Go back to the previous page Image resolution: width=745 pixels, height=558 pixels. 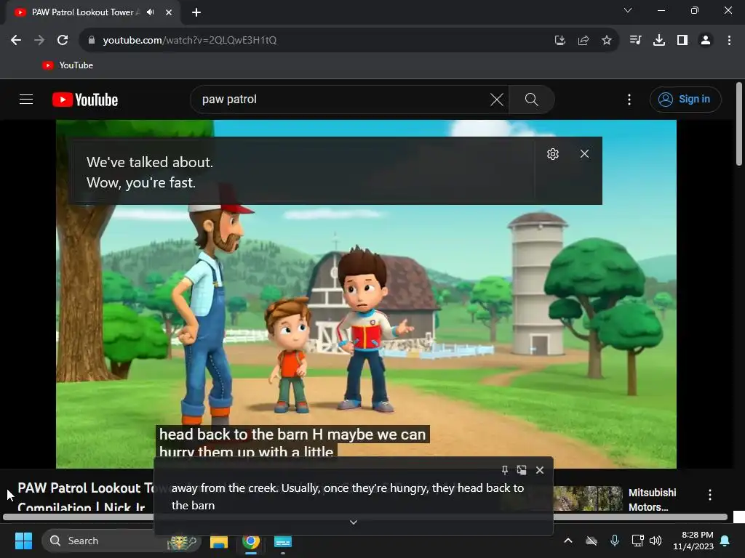(x=16, y=41)
